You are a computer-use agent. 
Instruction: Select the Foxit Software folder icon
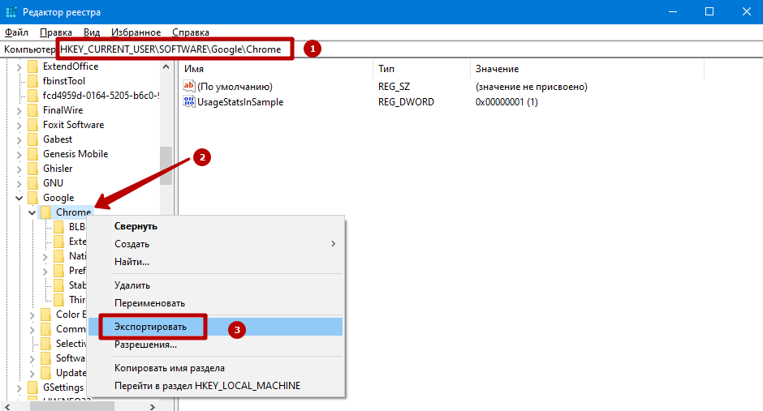(32, 125)
